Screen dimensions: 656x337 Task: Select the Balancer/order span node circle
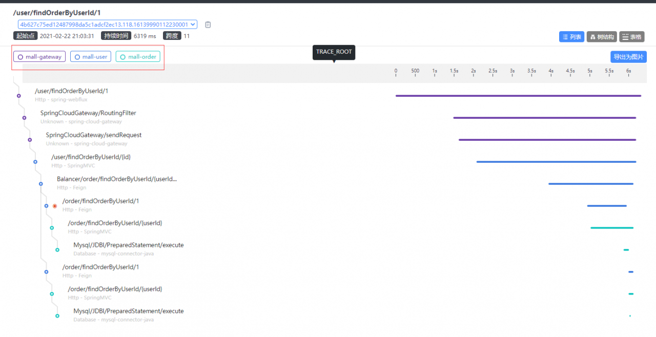pyautogui.click(x=41, y=184)
